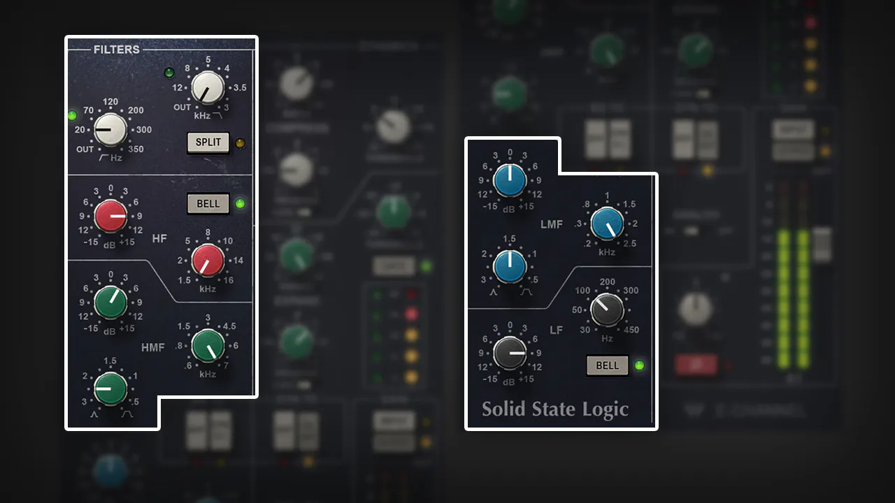Click the LED beside the low-pass kHz knob

pos(169,73)
